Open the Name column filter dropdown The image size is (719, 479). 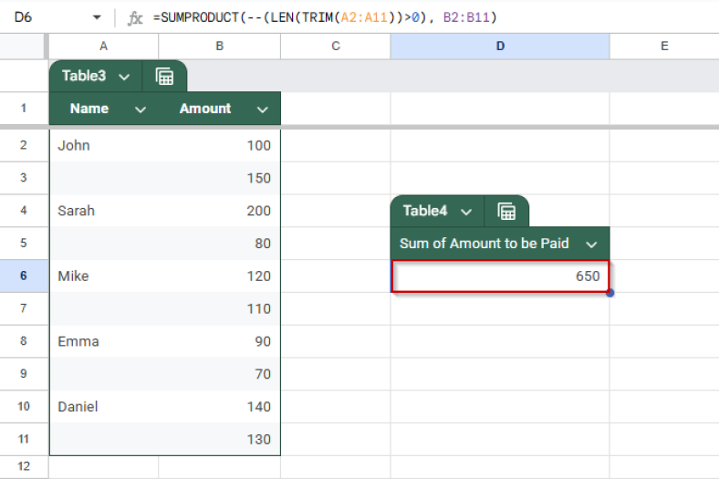(x=141, y=109)
